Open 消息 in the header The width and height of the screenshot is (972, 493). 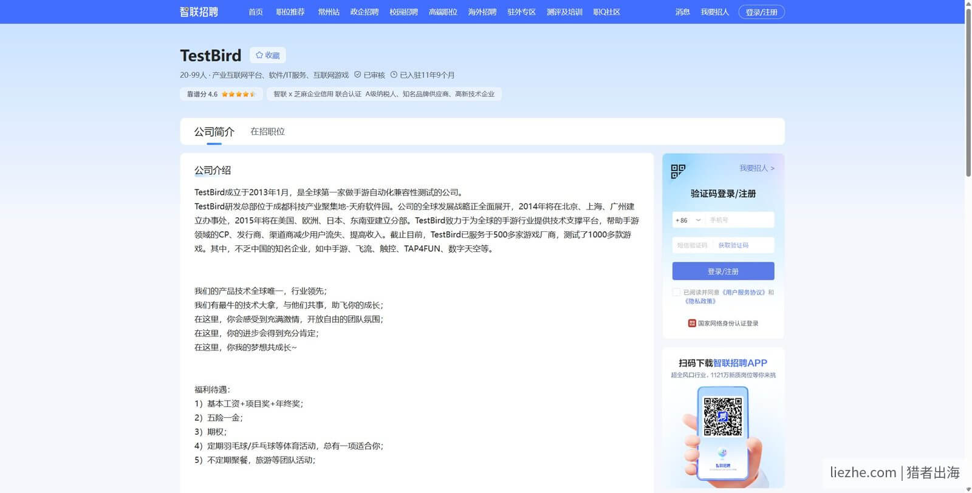[x=683, y=12]
